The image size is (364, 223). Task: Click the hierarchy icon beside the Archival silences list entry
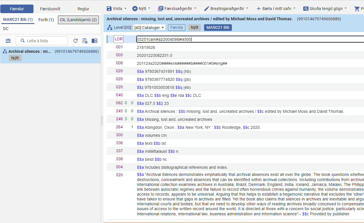coord(5,51)
